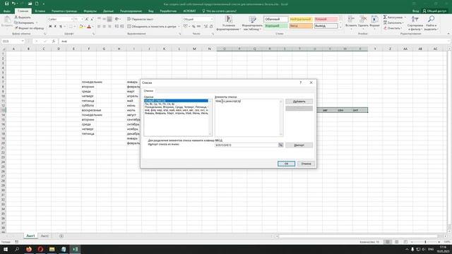Switch to the Разработчик ribbon tab
The width and height of the screenshot is (452, 254).
168,11
